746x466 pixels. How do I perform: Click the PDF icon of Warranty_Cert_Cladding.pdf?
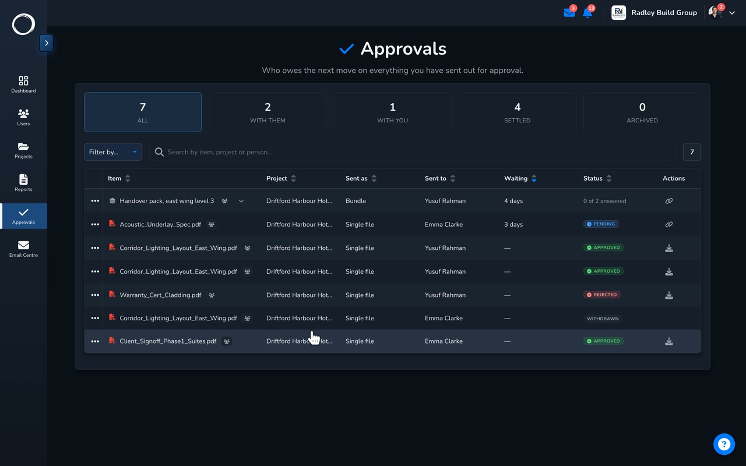[x=112, y=294]
